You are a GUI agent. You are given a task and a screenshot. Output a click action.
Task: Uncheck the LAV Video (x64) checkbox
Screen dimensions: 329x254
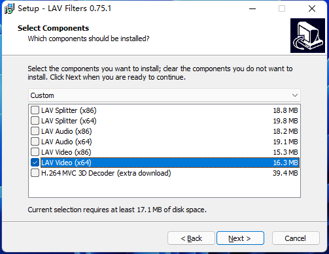point(35,163)
